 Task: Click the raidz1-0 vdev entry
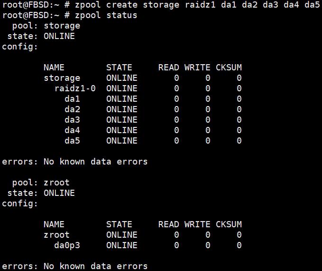tap(75, 88)
